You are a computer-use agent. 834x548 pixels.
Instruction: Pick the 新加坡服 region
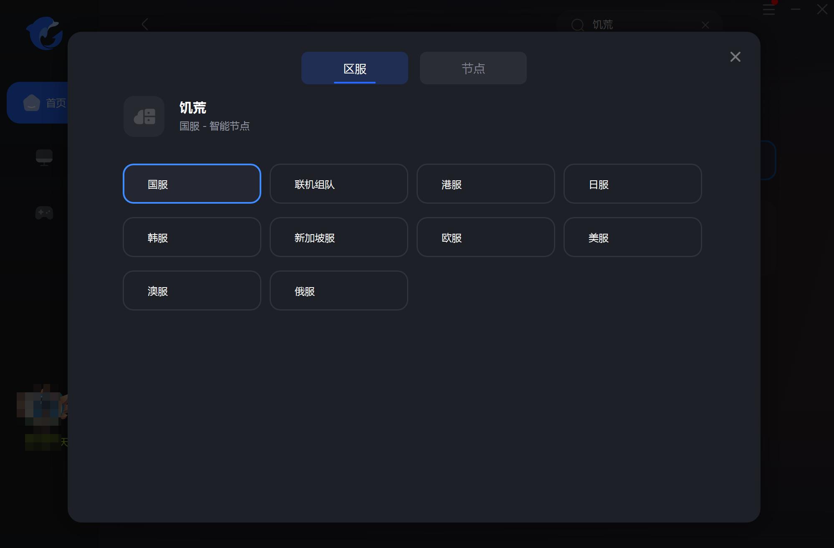click(x=339, y=237)
